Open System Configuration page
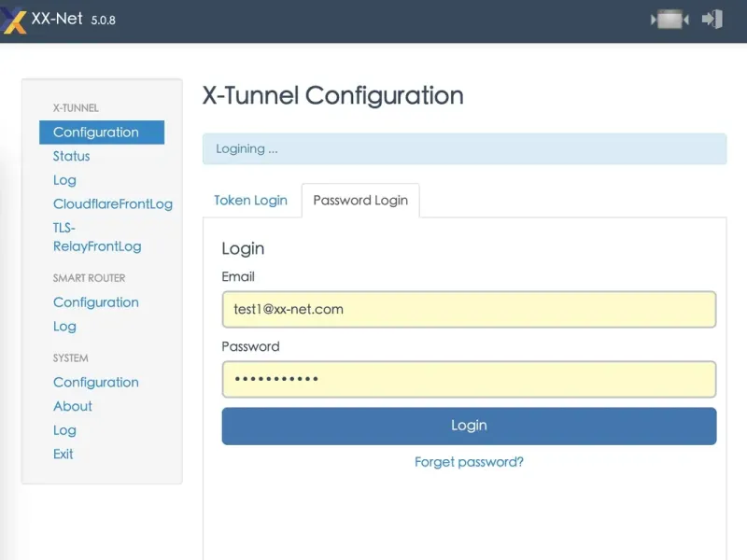 (96, 383)
